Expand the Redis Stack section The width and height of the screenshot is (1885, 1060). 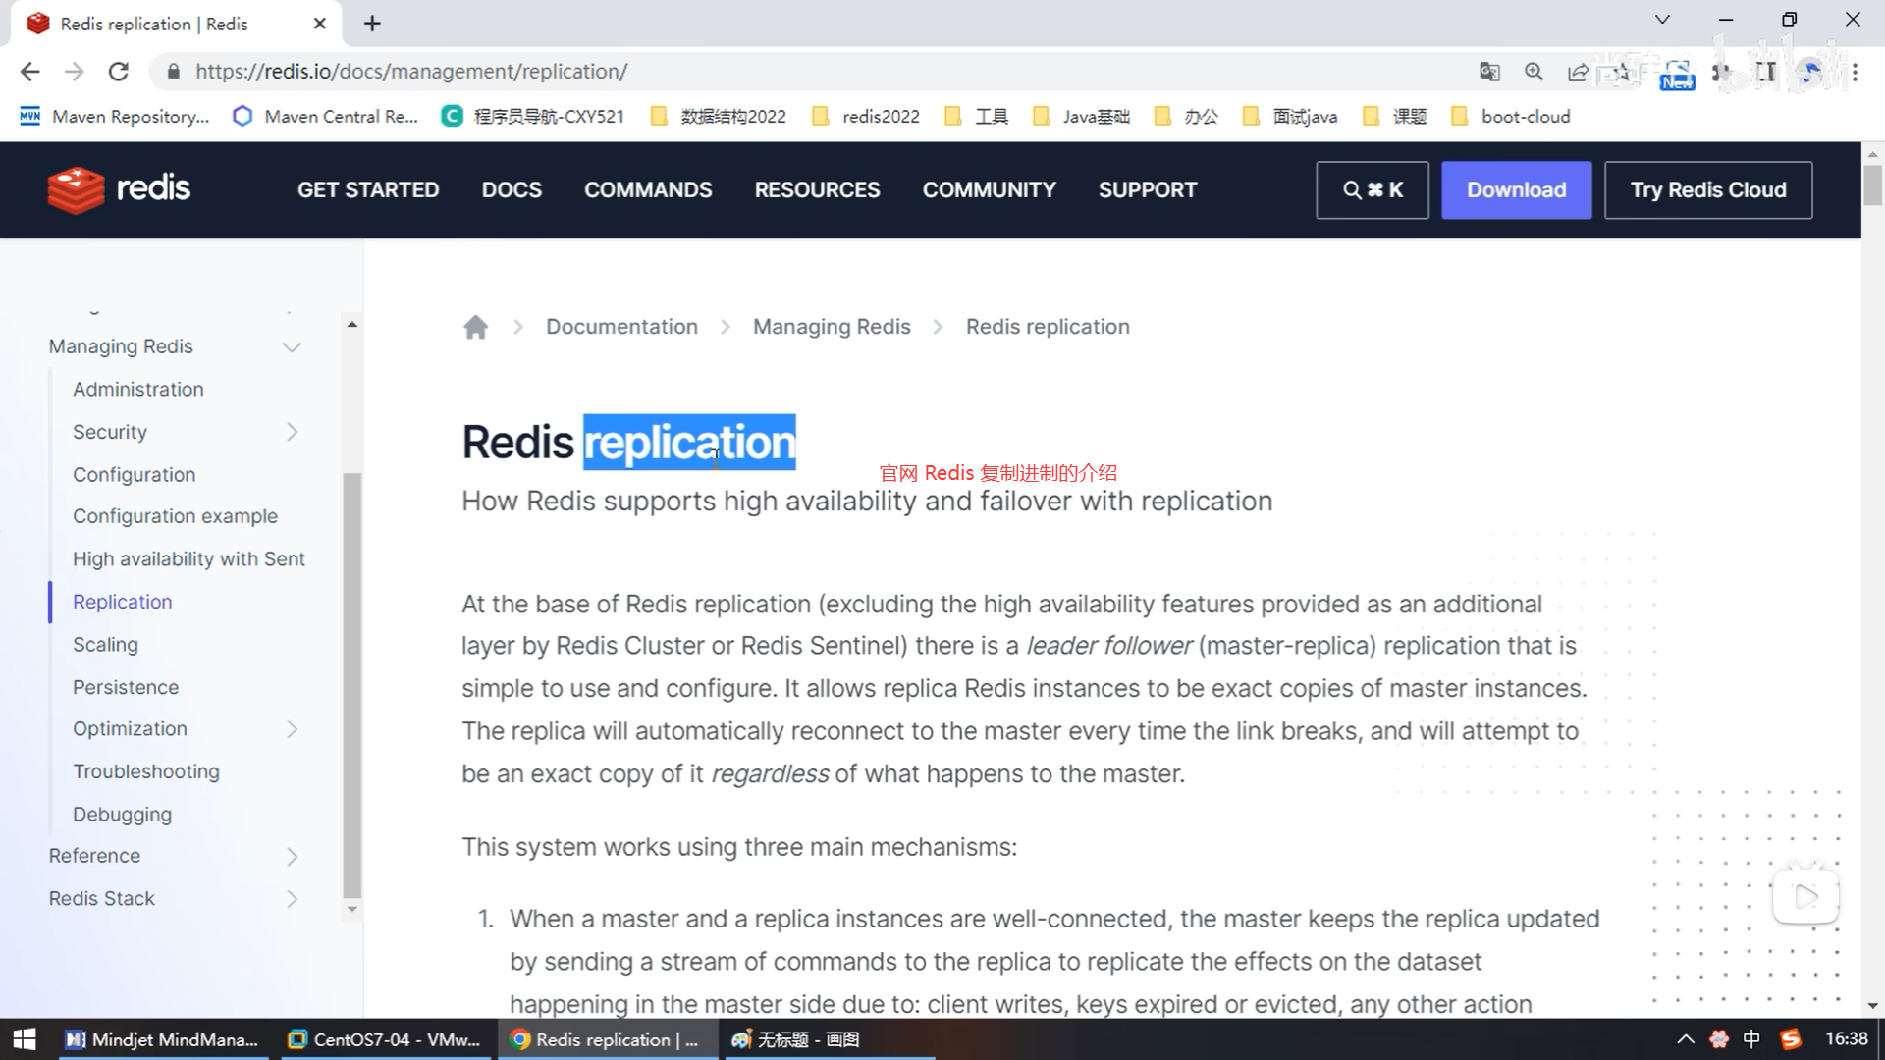(292, 899)
